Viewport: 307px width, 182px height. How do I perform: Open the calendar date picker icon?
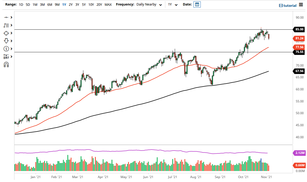click(x=197, y=4)
